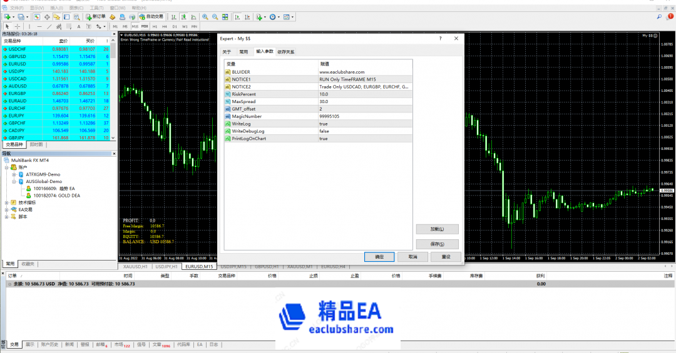Switch to 关于 tab in Expert dialog
Screen dimensions: 676x353
coord(227,52)
